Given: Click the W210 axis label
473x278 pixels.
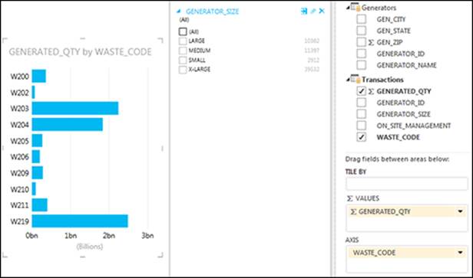Looking at the screenshot, I should tap(20, 189).
